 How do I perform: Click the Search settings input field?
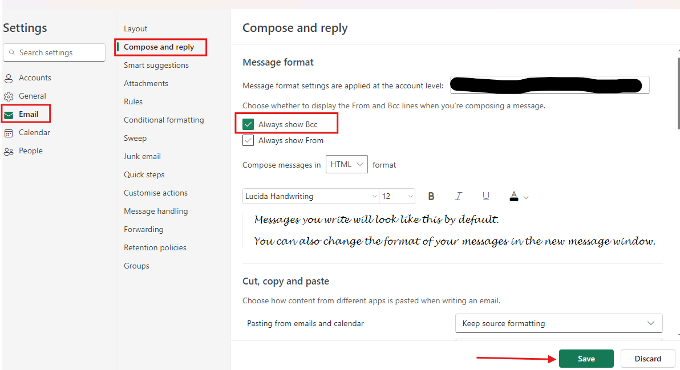[x=54, y=52]
